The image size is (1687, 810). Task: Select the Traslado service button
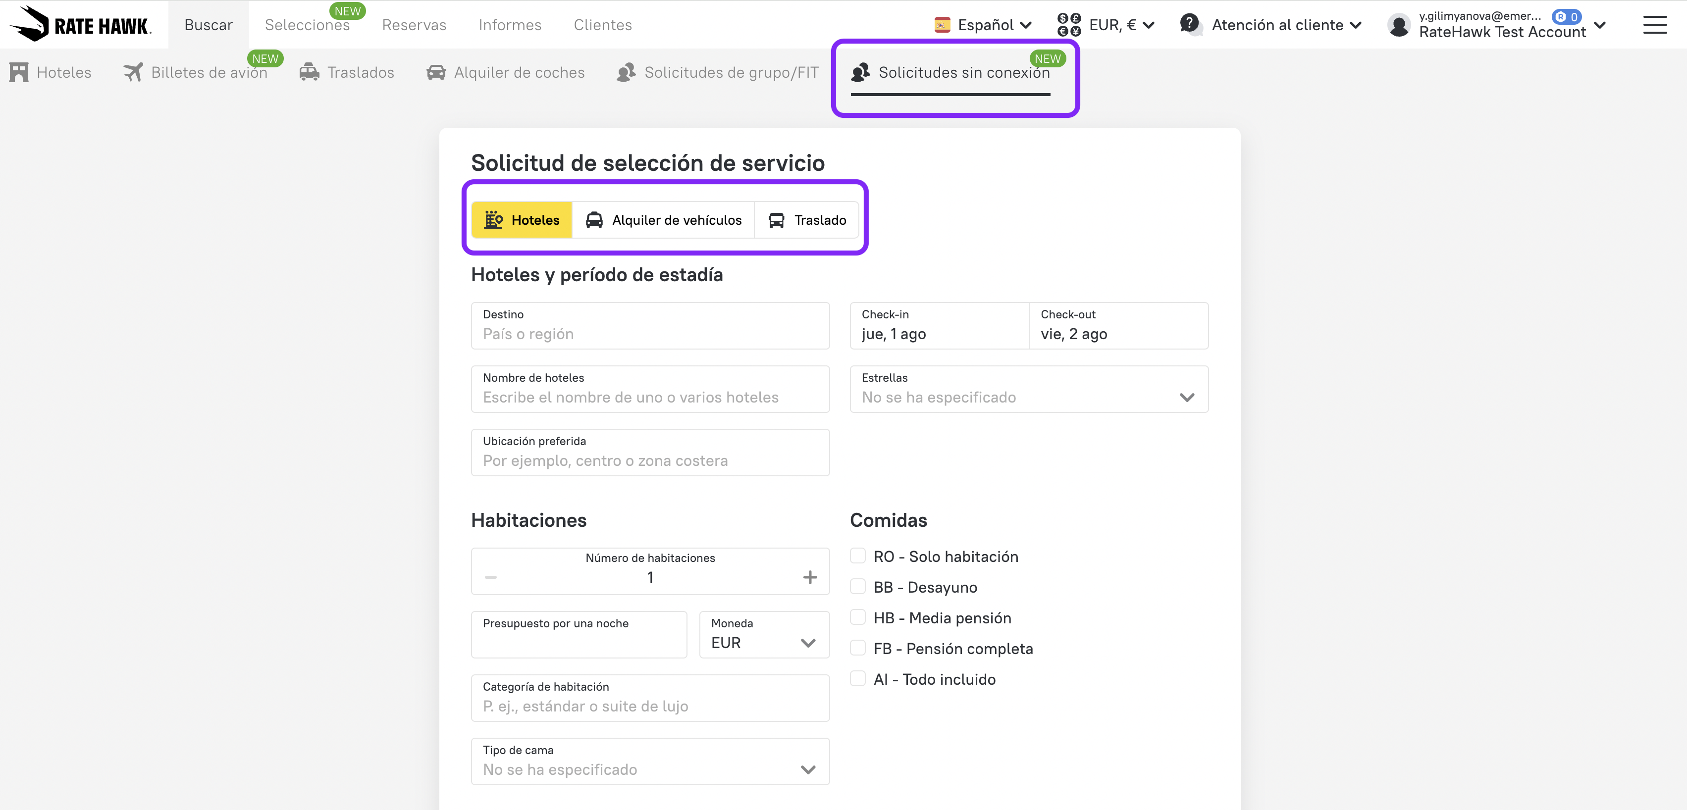[806, 220]
